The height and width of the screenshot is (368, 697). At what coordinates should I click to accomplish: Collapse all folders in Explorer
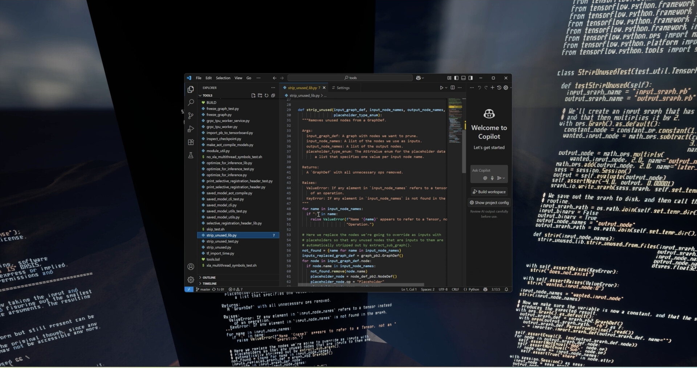pos(273,95)
